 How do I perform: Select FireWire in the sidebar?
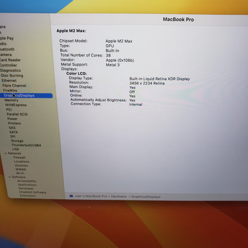10,91
